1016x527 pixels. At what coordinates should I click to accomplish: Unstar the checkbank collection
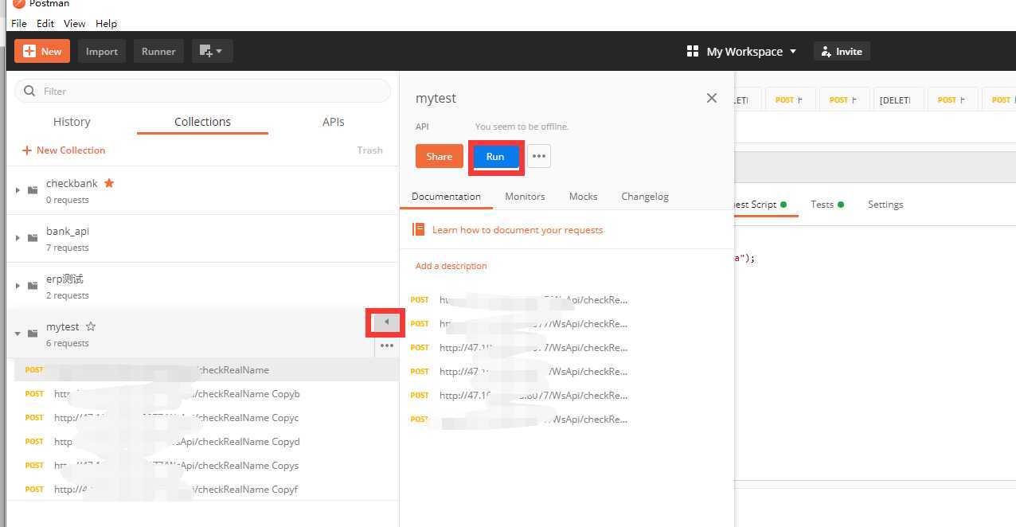109,183
